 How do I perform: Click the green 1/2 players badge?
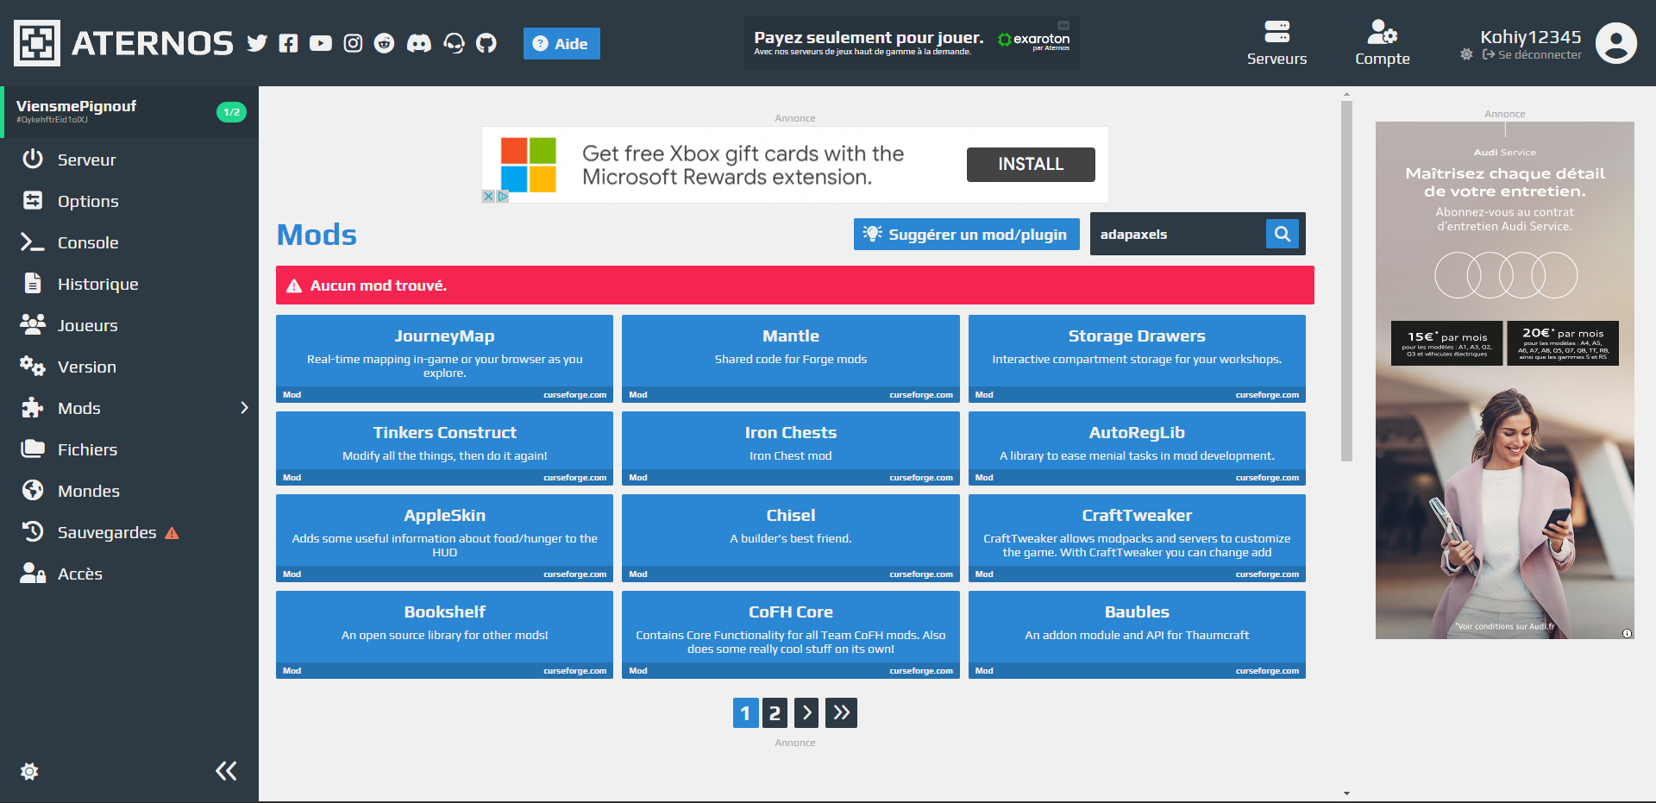[231, 112]
